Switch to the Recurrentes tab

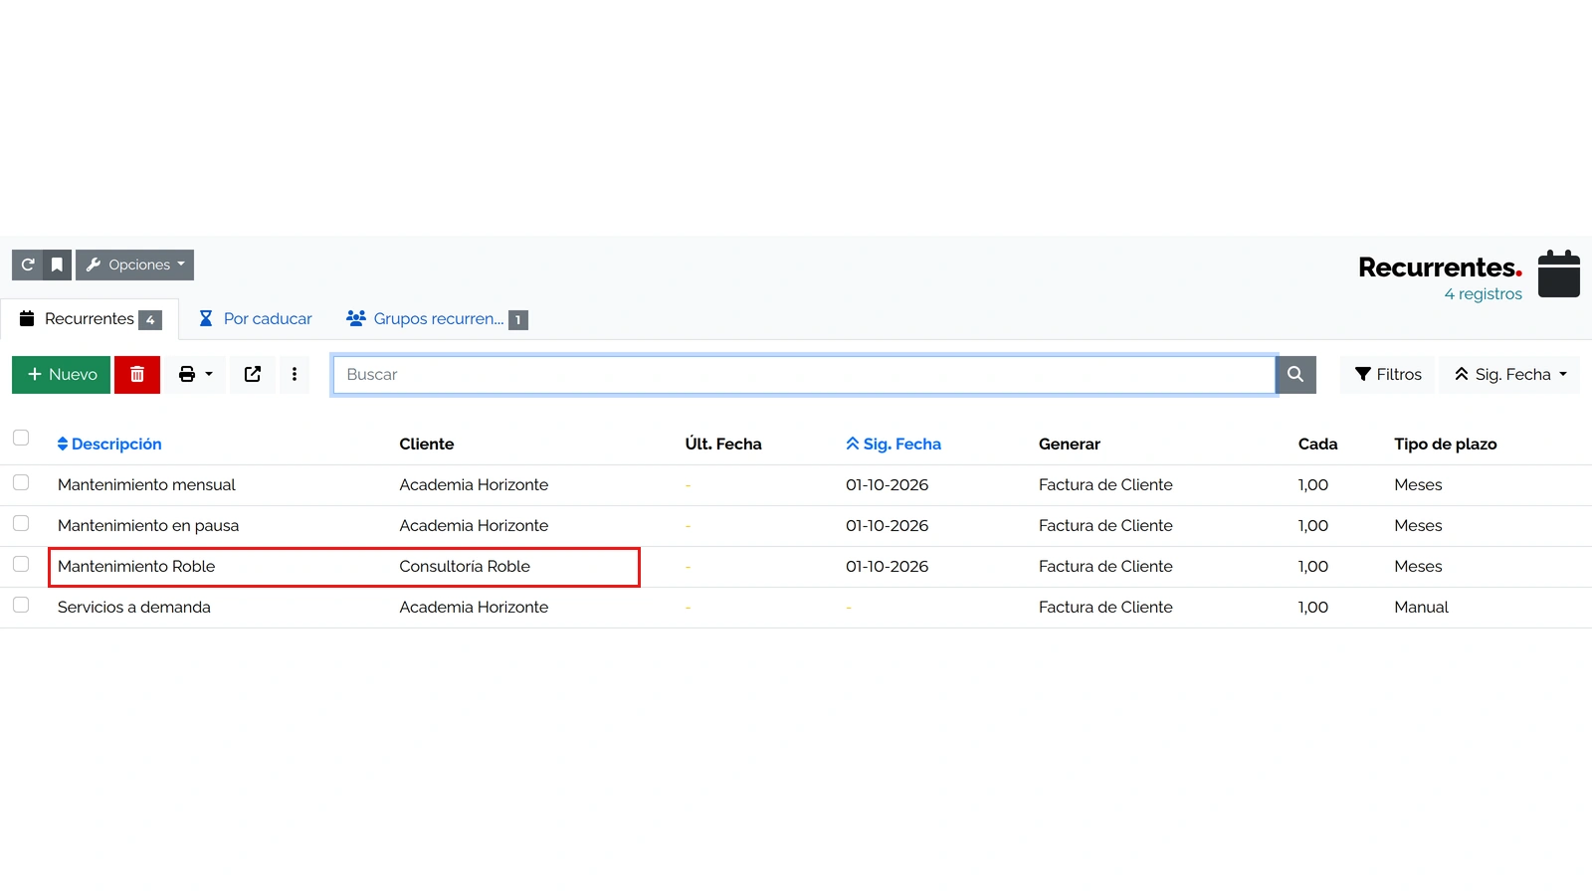point(90,319)
